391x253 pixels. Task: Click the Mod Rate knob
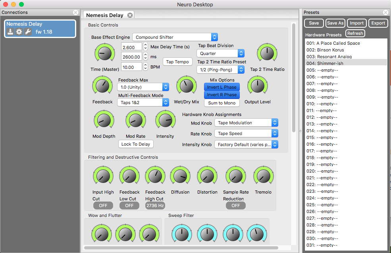[x=136, y=120]
